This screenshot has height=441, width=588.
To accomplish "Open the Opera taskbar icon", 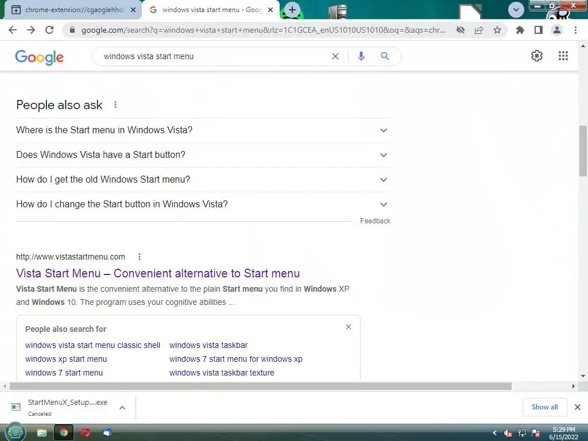I will 86,433.
